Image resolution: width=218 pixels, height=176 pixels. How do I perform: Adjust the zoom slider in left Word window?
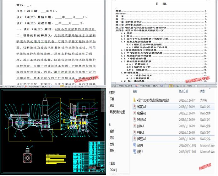click(x=96, y=87)
